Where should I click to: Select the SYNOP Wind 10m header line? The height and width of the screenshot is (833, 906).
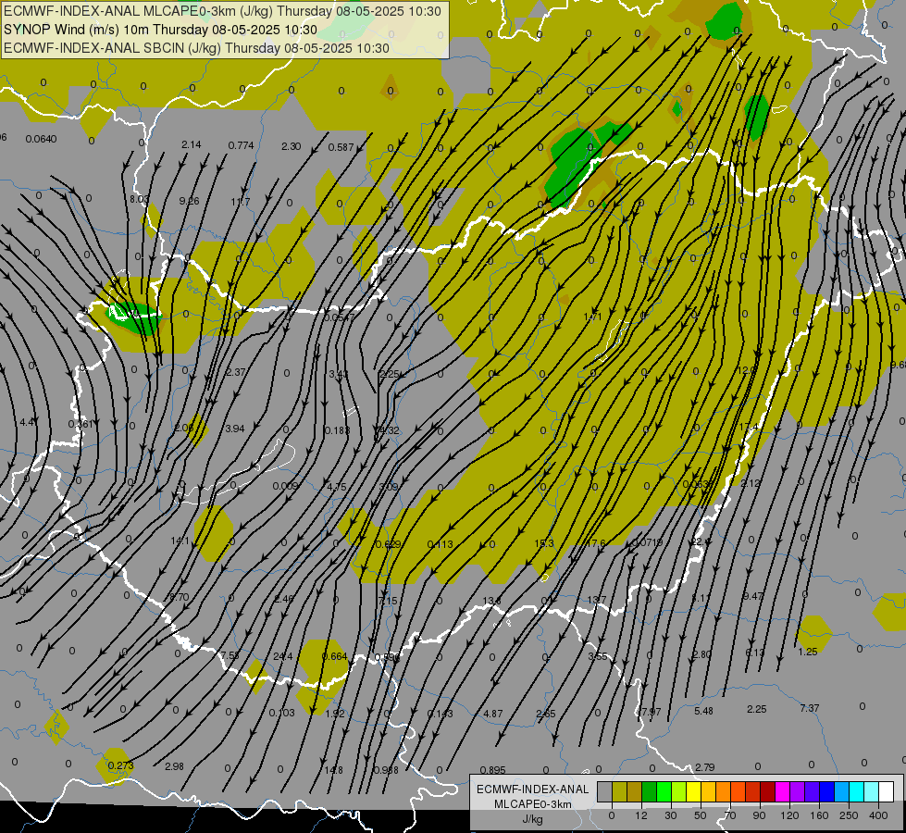[x=161, y=30]
